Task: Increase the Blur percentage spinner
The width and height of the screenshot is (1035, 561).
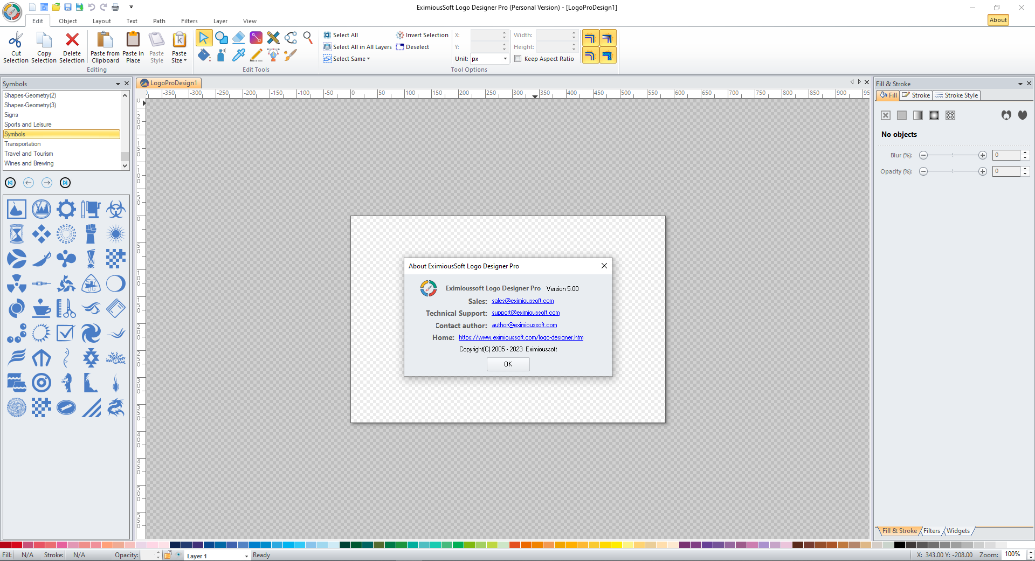Action: coord(1025,153)
